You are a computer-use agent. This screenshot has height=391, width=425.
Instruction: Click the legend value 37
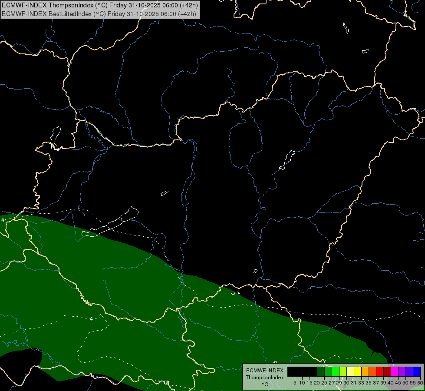376,383
